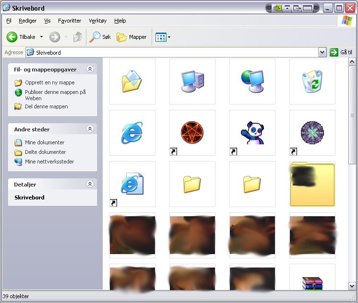Select the waving panda shortcut icon

point(252,132)
